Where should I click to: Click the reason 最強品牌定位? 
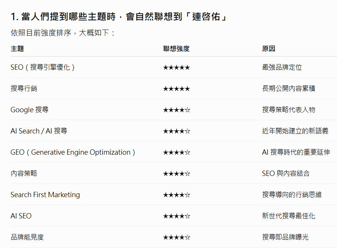282,67
